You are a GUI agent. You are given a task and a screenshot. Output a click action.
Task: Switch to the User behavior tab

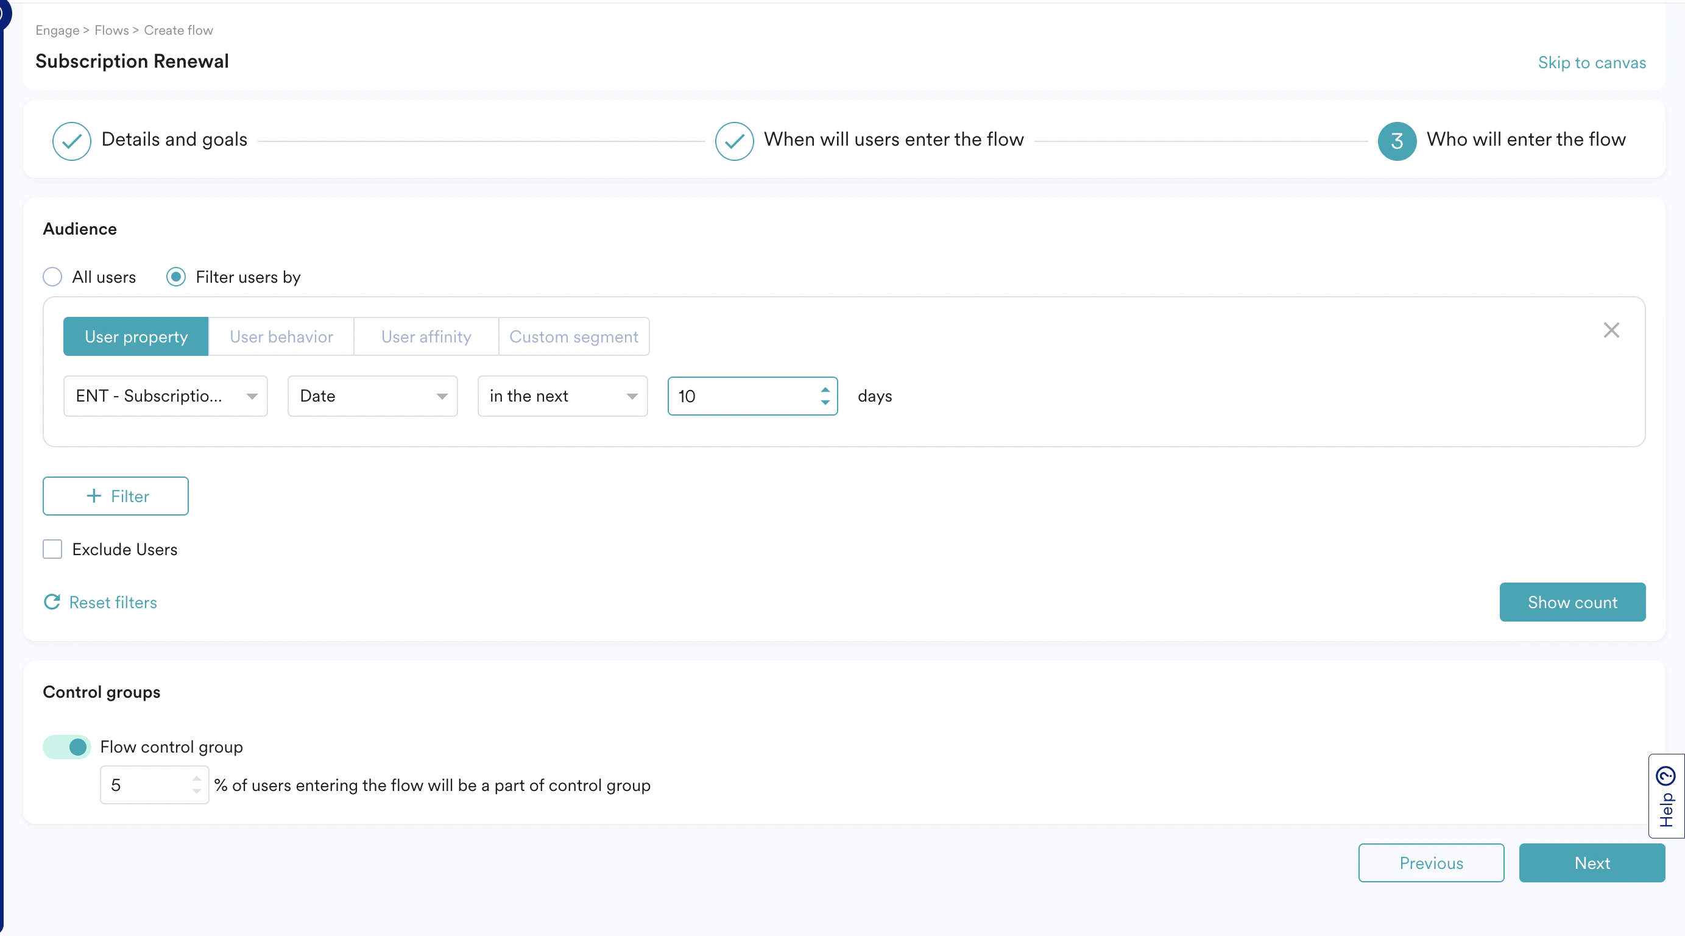281,336
